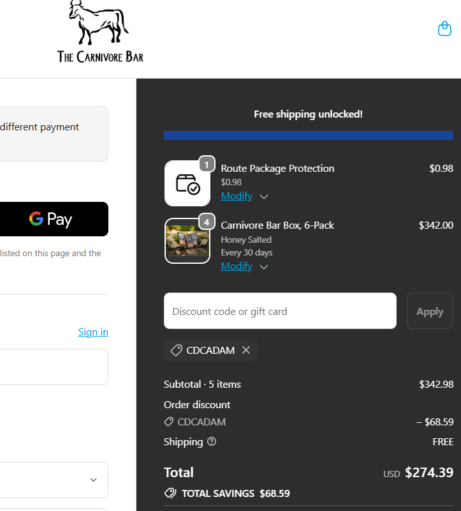This screenshot has width=461, height=511.
Task: Click the Carnivore Bar Box product thumbnail
Action: click(x=187, y=241)
